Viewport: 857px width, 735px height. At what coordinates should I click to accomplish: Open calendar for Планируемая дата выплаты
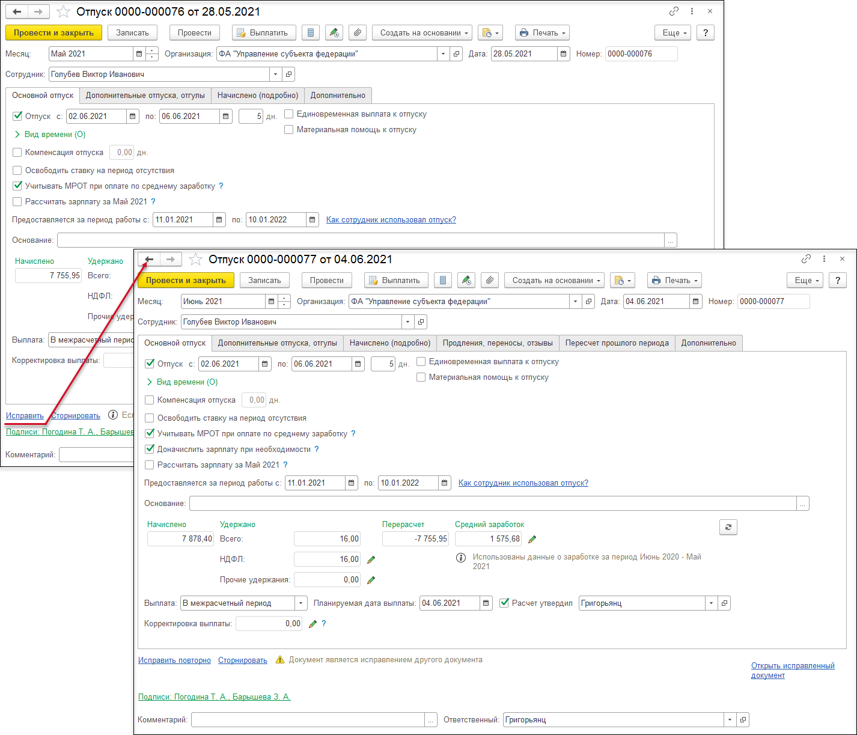(x=486, y=603)
